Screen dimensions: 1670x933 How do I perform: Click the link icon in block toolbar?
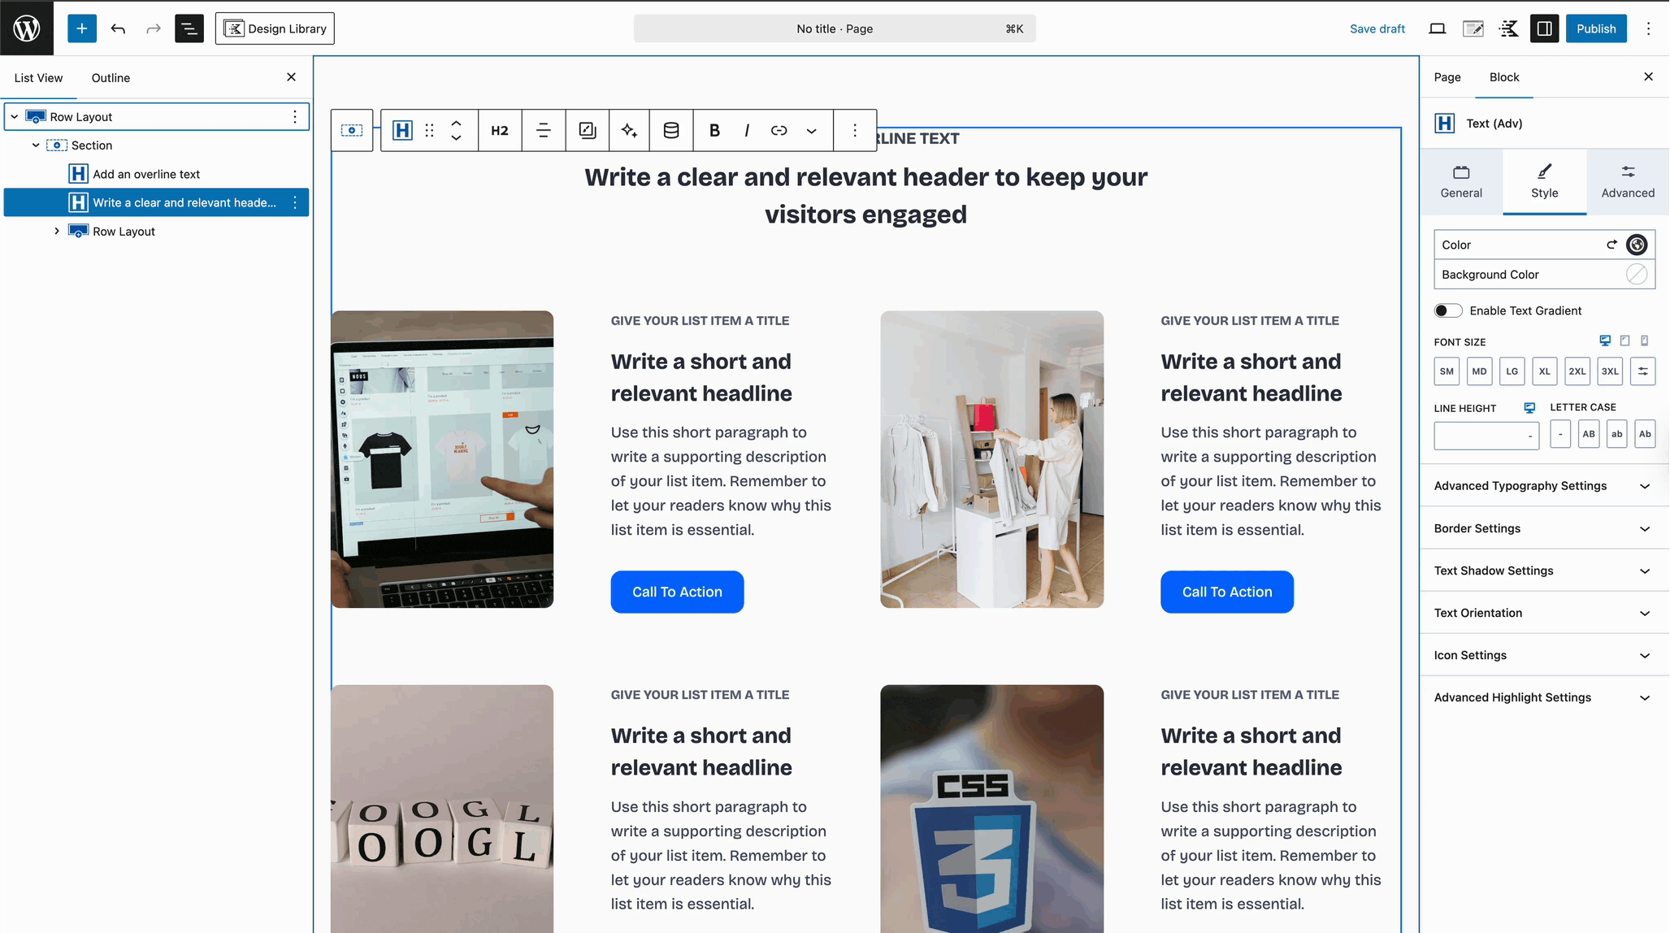click(x=779, y=130)
